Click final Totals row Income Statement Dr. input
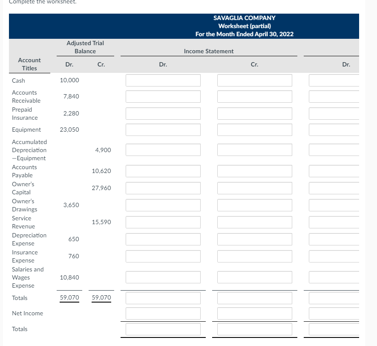 click(163, 329)
